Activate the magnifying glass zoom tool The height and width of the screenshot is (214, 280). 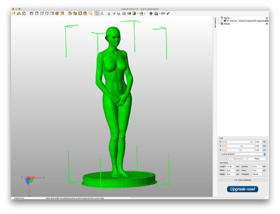coord(90,14)
